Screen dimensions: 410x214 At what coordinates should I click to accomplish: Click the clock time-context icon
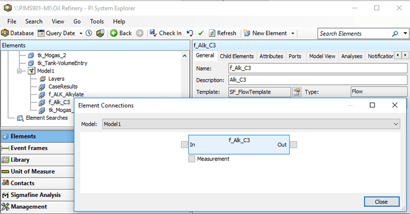[89, 33]
